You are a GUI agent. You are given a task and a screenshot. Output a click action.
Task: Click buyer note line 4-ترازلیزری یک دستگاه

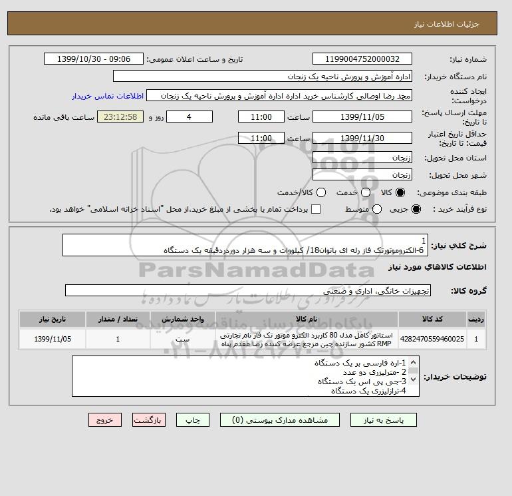click(368, 391)
